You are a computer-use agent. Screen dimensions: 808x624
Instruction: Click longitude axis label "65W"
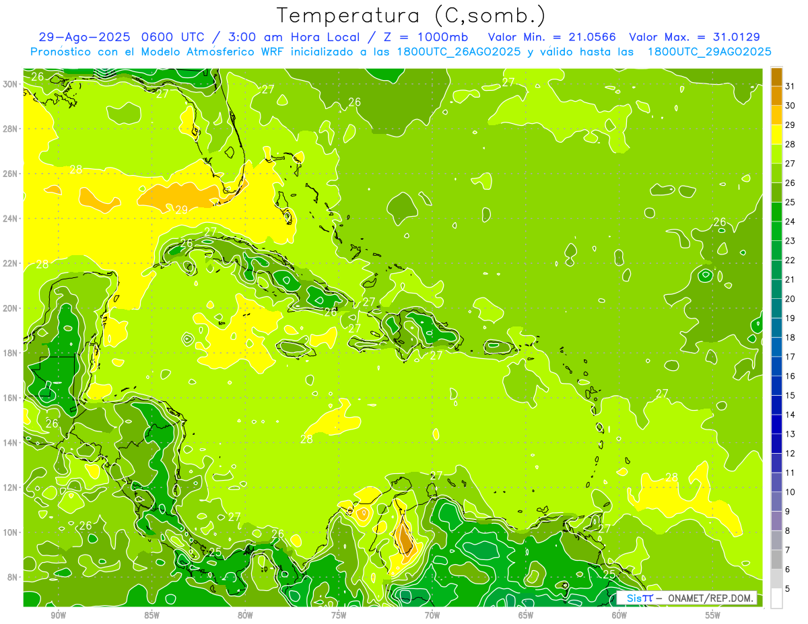[526, 615]
